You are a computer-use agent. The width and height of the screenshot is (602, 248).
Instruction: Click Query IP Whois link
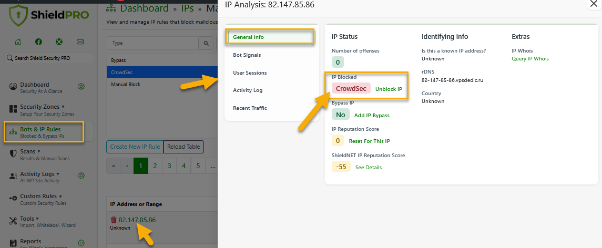(530, 59)
